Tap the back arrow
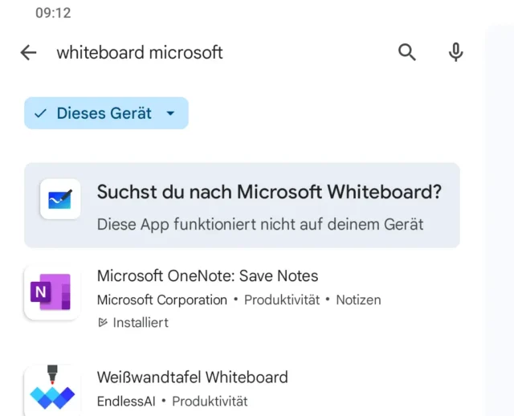 (x=28, y=53)
